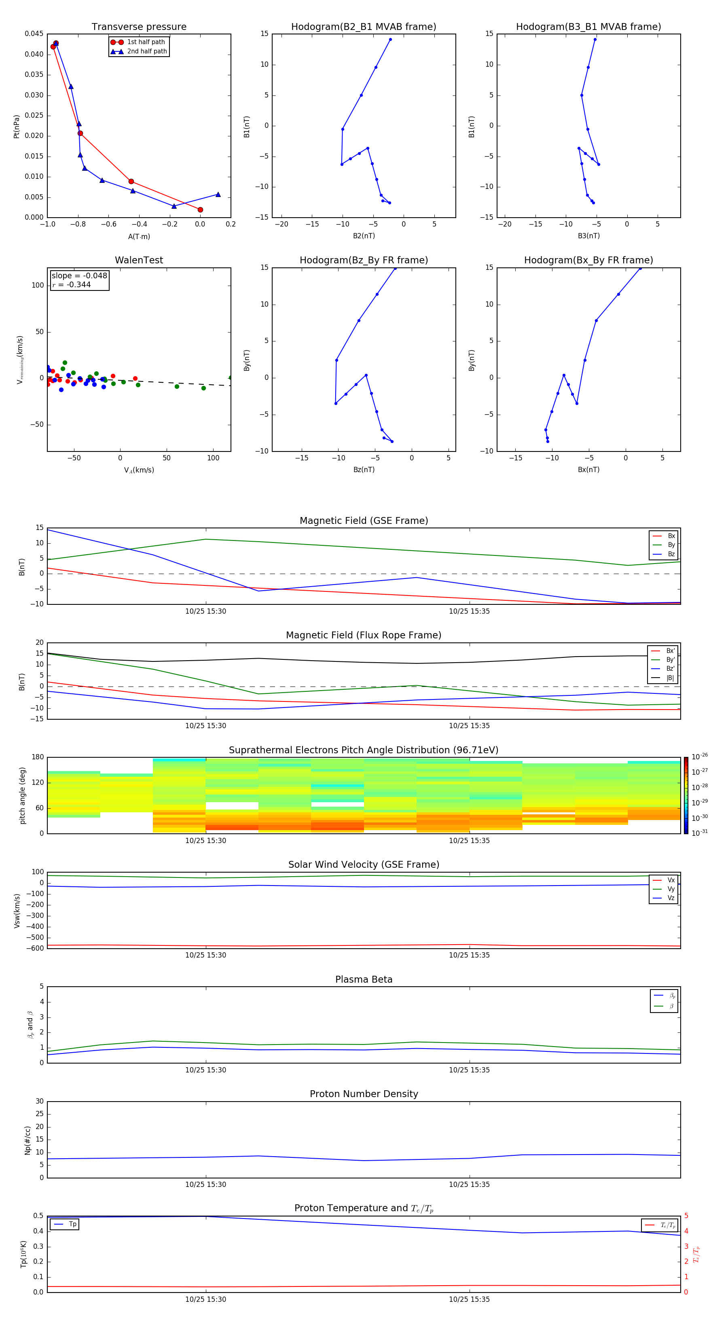Click 'Magnetic Field (Flux Rope Frame)' title
The height and width of the screenshot is (1335, 728).
point(364,636)
